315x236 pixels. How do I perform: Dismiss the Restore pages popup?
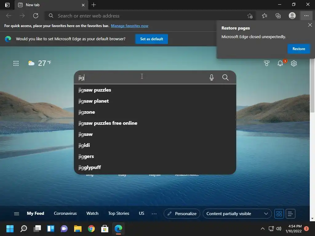[310, 25]
